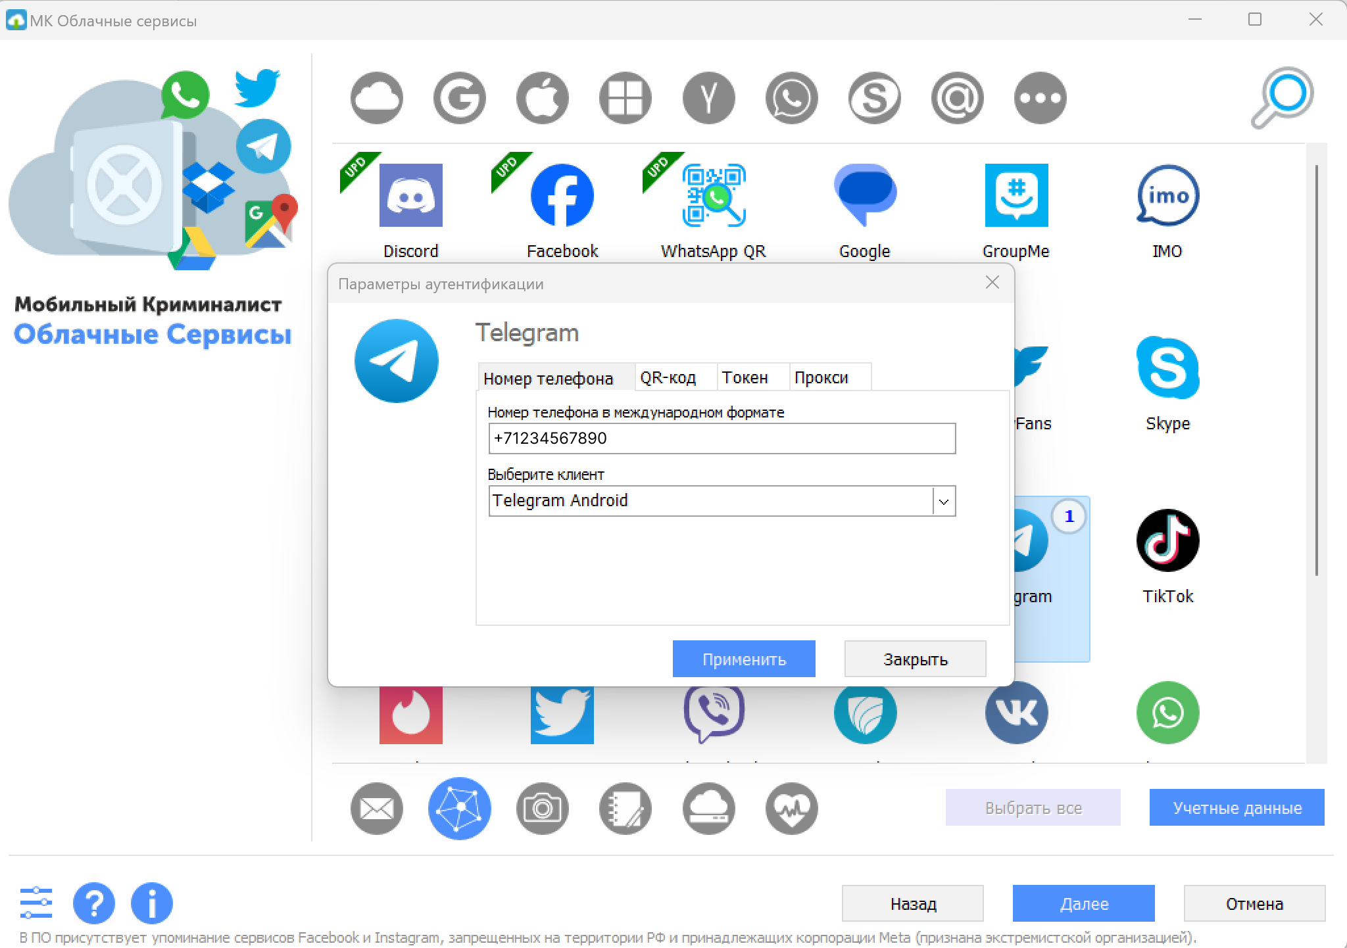Open help question mark icon

93,903
